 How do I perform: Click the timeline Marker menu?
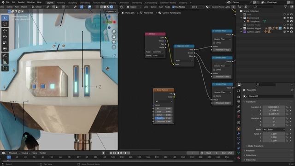pos(43,153)
